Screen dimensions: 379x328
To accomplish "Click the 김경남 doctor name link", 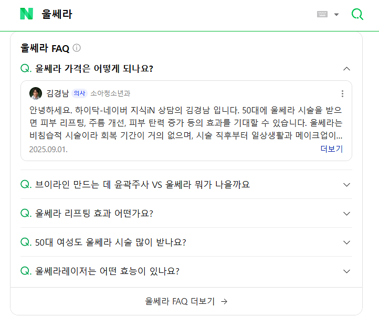I will point(58,93).
